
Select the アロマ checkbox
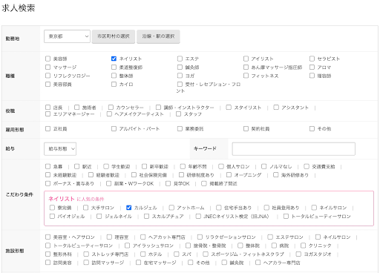click(312, 67)
